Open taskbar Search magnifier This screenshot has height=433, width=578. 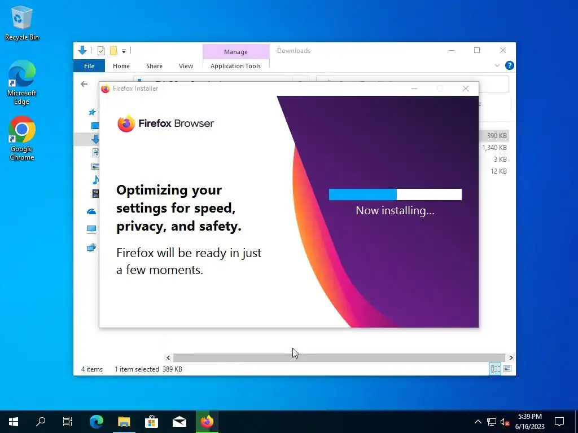(x=41, y=422)
